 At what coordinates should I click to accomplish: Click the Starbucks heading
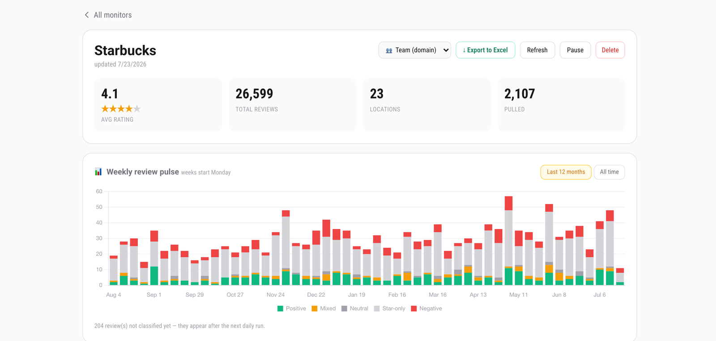click(125, 51)
